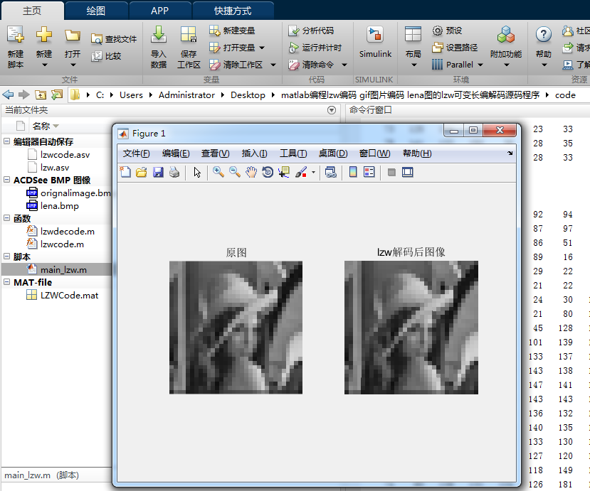Viewport: 590px width, 491px height.
Task: Collapse the 函数 group
Action: tap(6, 218)
